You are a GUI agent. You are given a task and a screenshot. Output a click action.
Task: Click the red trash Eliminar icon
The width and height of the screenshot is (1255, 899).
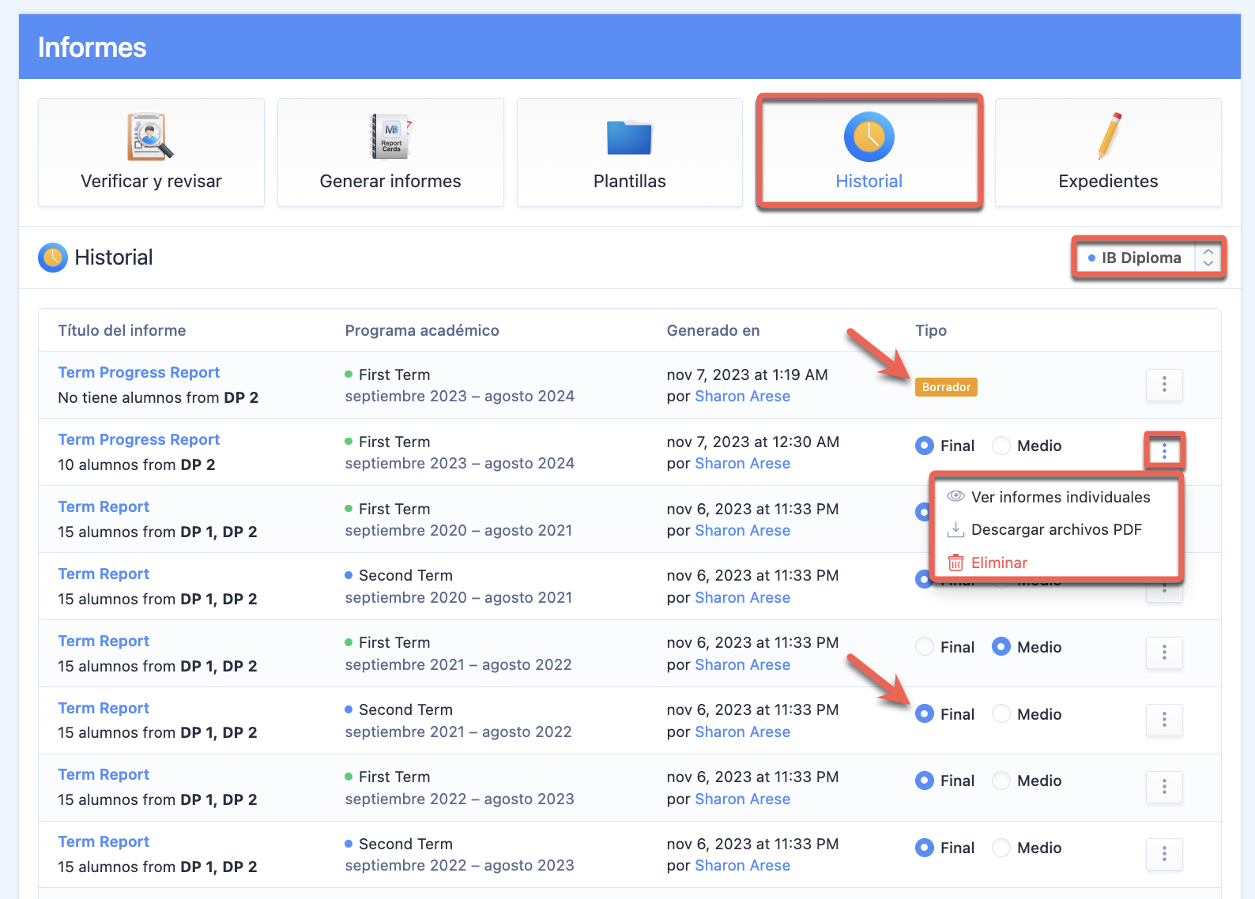pyautogui.click(x=955, y=562)
